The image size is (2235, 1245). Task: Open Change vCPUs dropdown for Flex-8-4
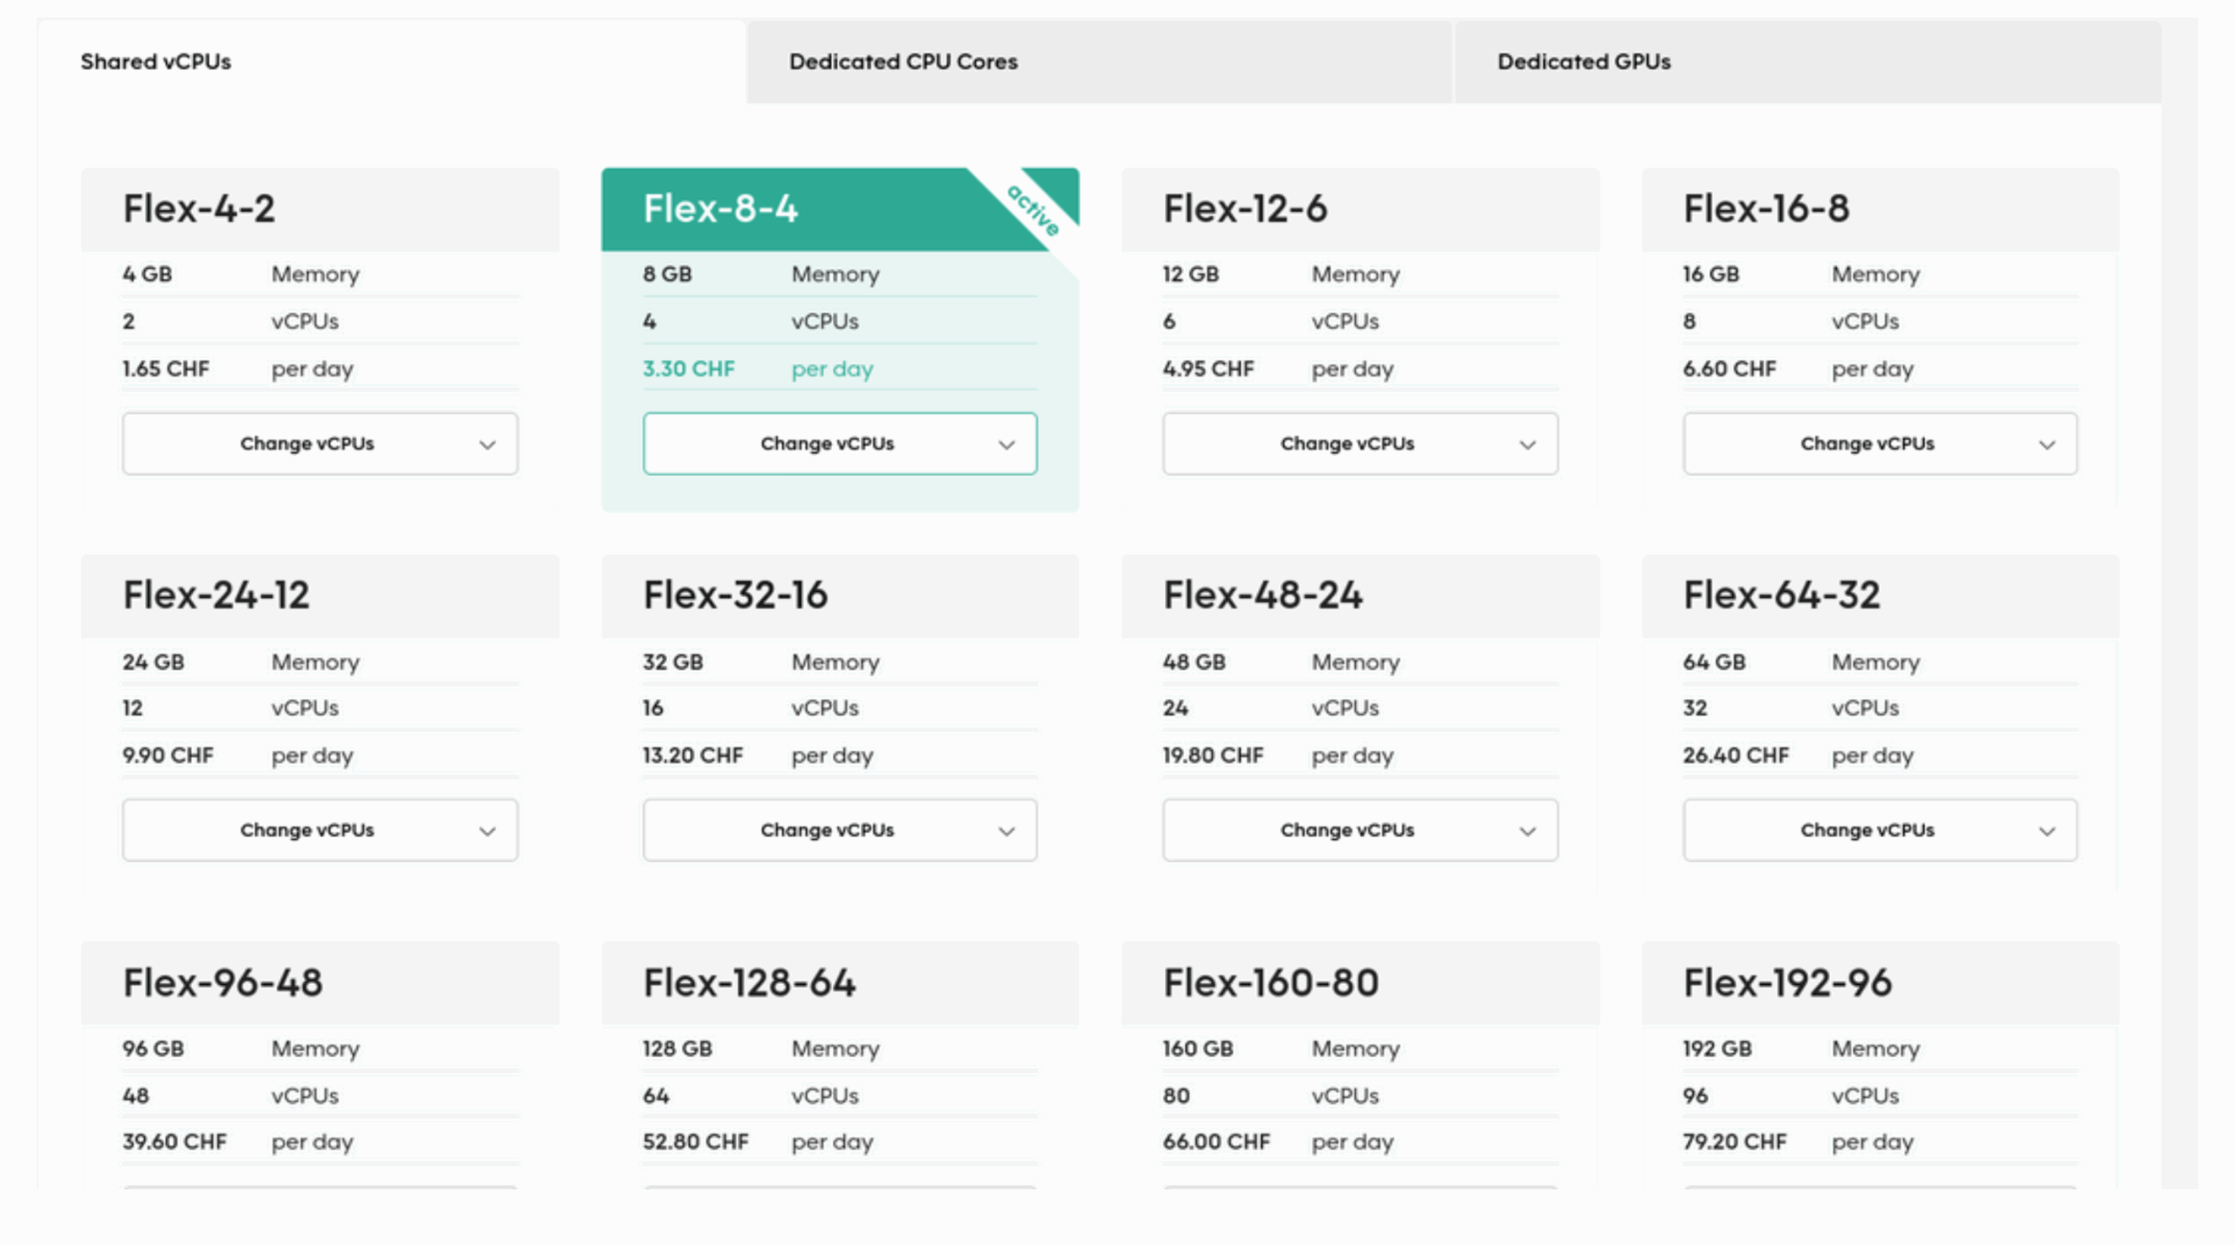[x=840, y=444]
